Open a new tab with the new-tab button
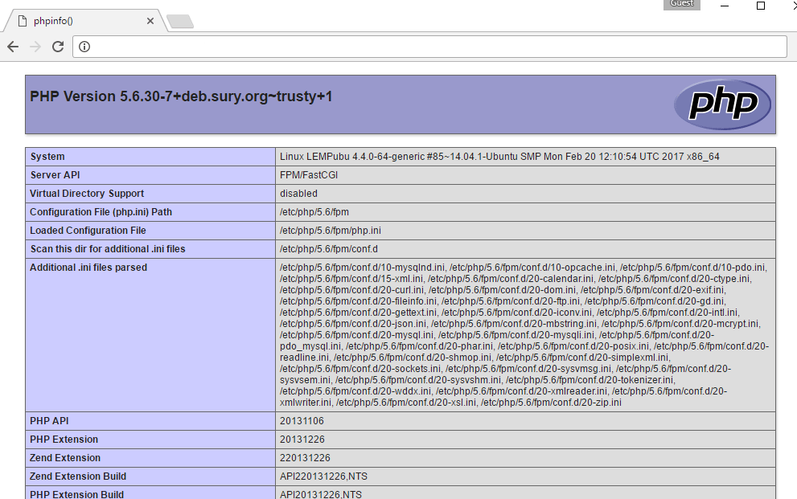 [179, 22]
